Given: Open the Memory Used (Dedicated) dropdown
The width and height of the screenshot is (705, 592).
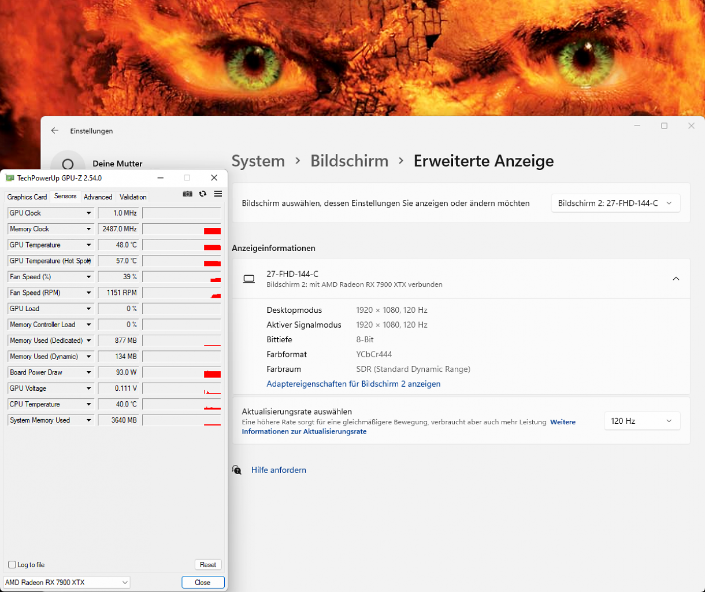Looking at the screenshot, I should 89,341.
